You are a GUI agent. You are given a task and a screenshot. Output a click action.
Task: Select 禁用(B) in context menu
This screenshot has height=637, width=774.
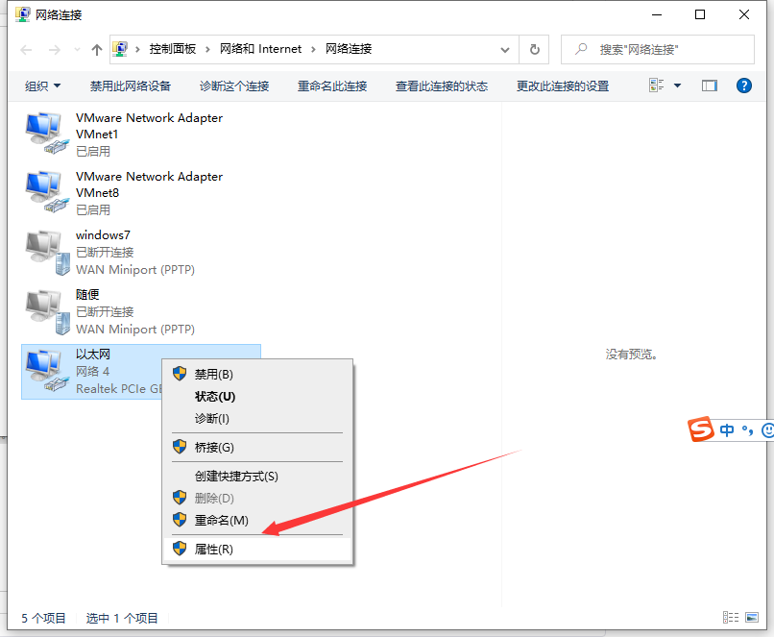213,374
